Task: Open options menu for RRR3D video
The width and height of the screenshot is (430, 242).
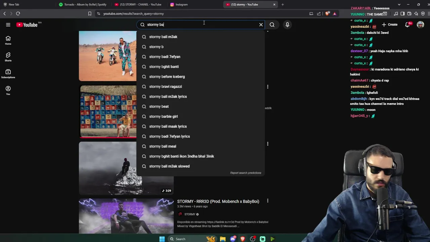Action: (x=268, y=201)
